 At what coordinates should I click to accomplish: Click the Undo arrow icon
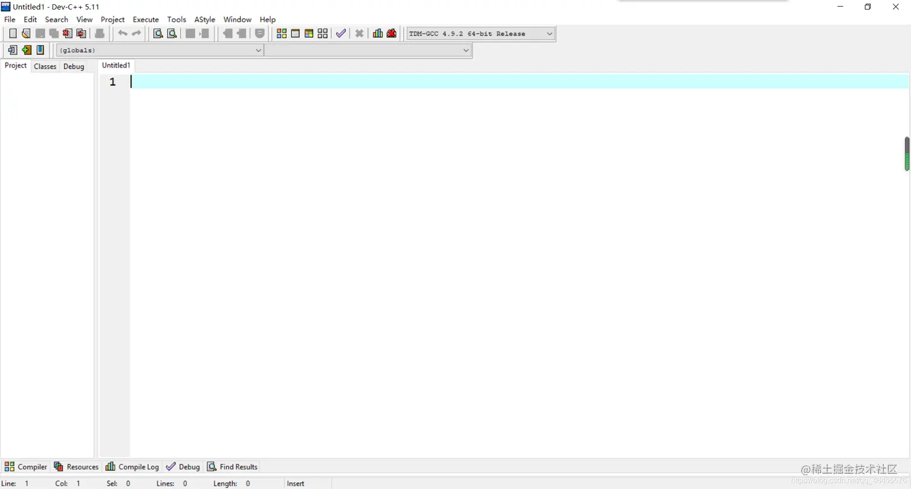[x=123, y=34]
